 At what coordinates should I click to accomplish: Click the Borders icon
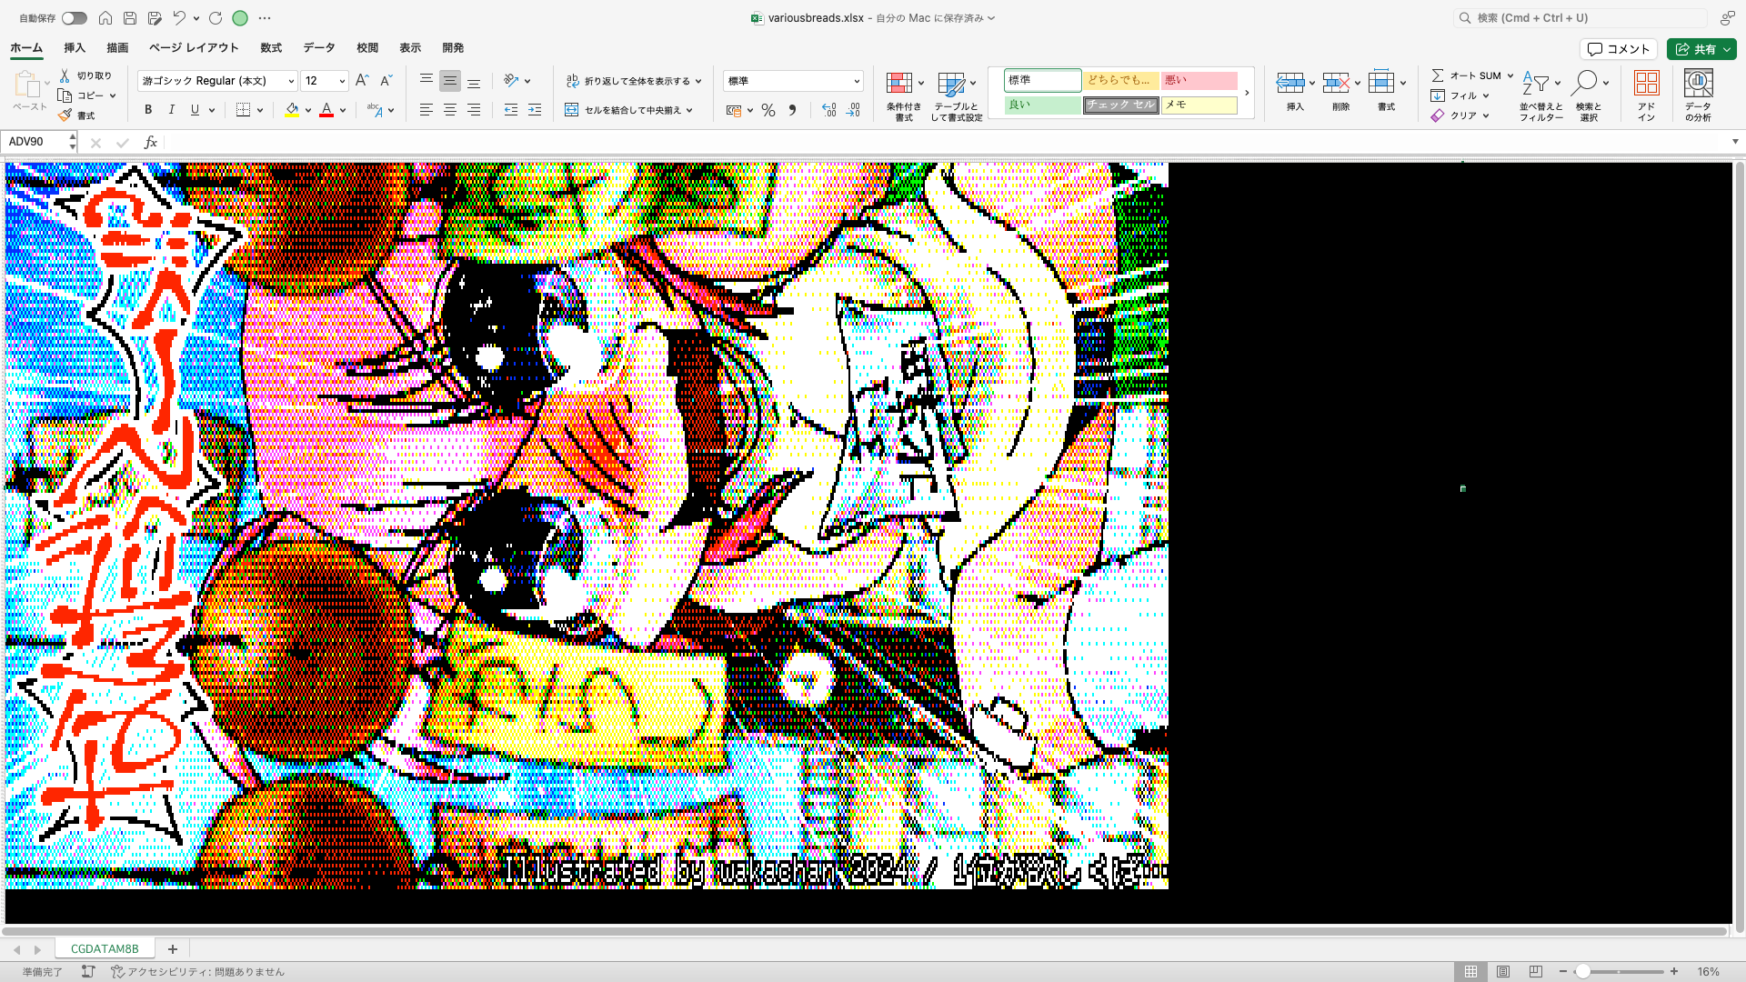pyautogui.click(x=243, y=110)
